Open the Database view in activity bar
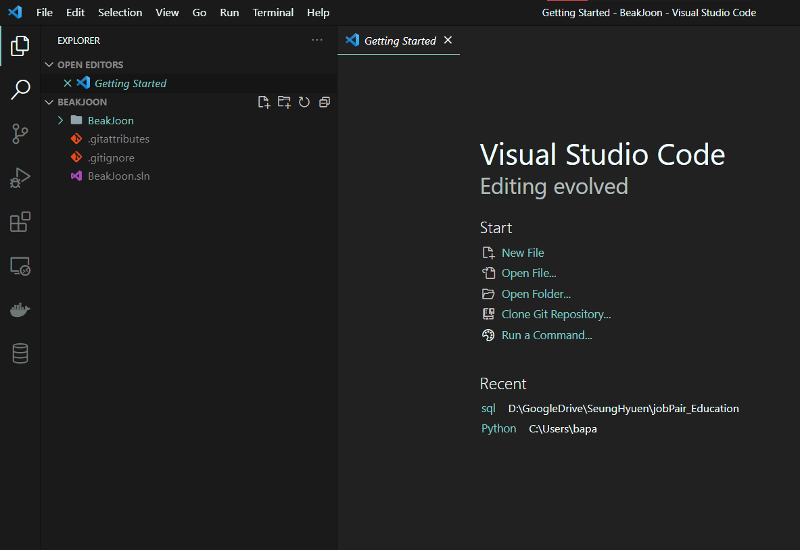 coord(20,353)
